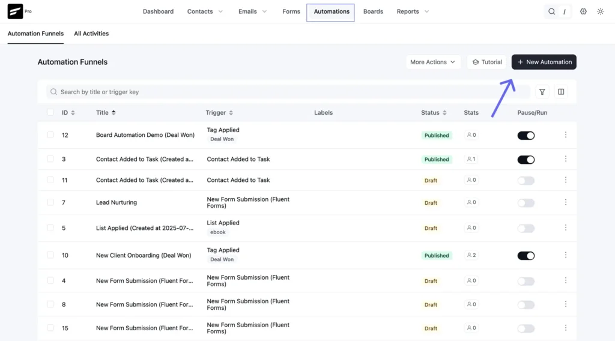Open the Tutorial button

pos(486,62)
